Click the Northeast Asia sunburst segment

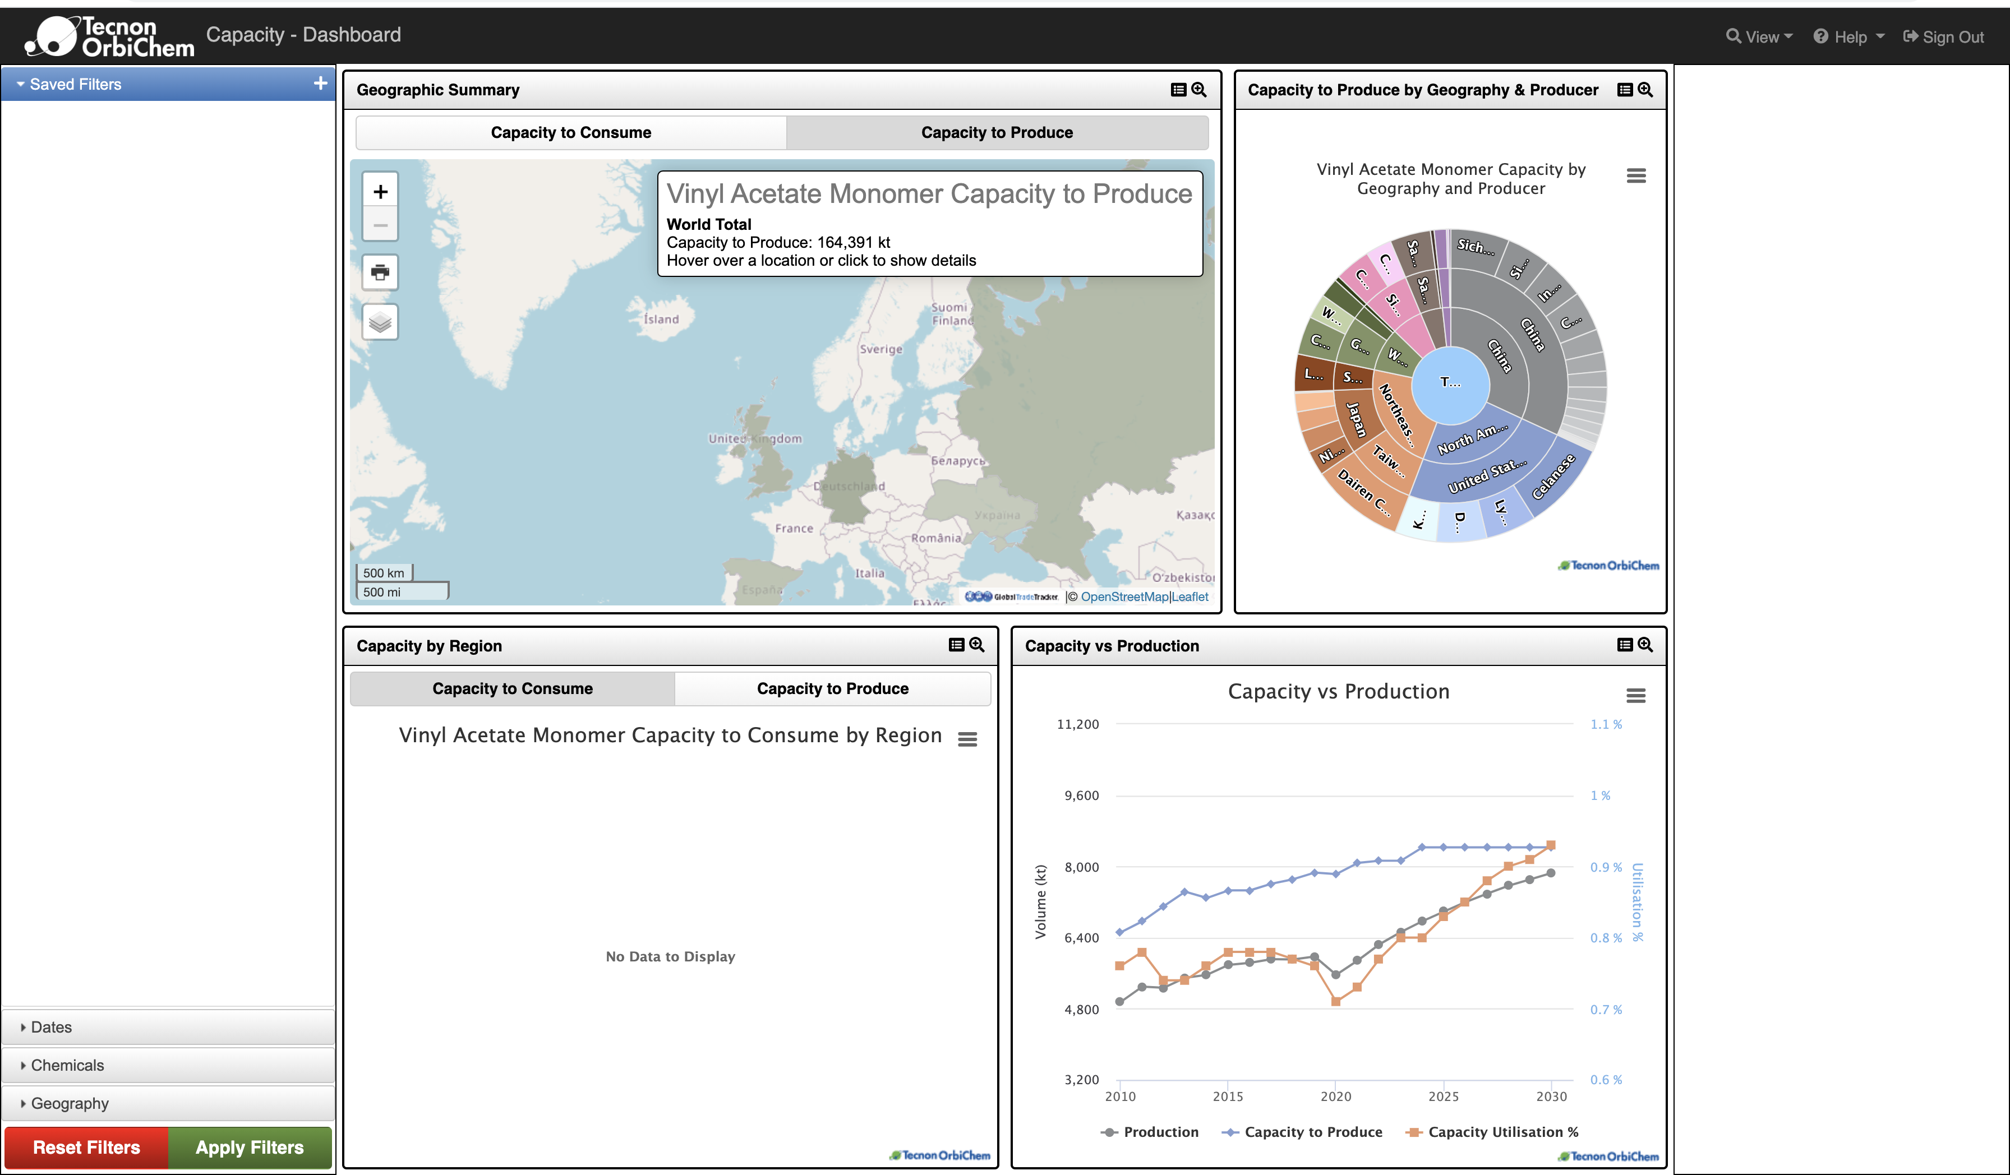1396,416
